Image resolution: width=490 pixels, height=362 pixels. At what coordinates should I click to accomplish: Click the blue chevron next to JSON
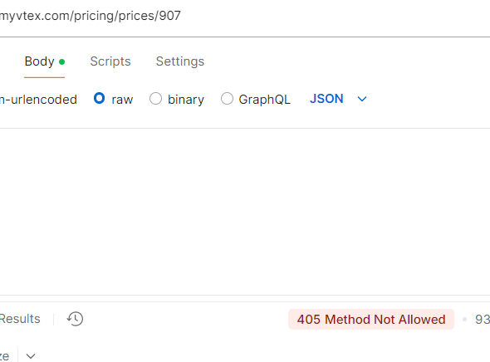362,100
